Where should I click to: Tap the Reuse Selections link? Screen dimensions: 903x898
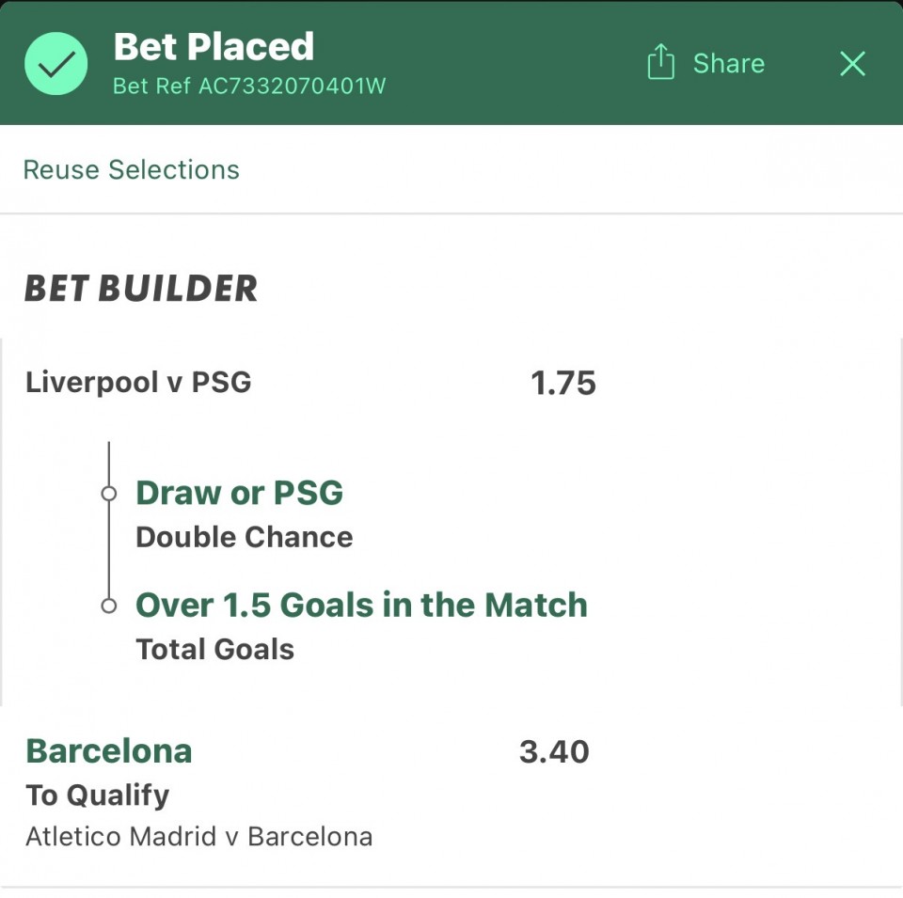[x=131, y=169]
